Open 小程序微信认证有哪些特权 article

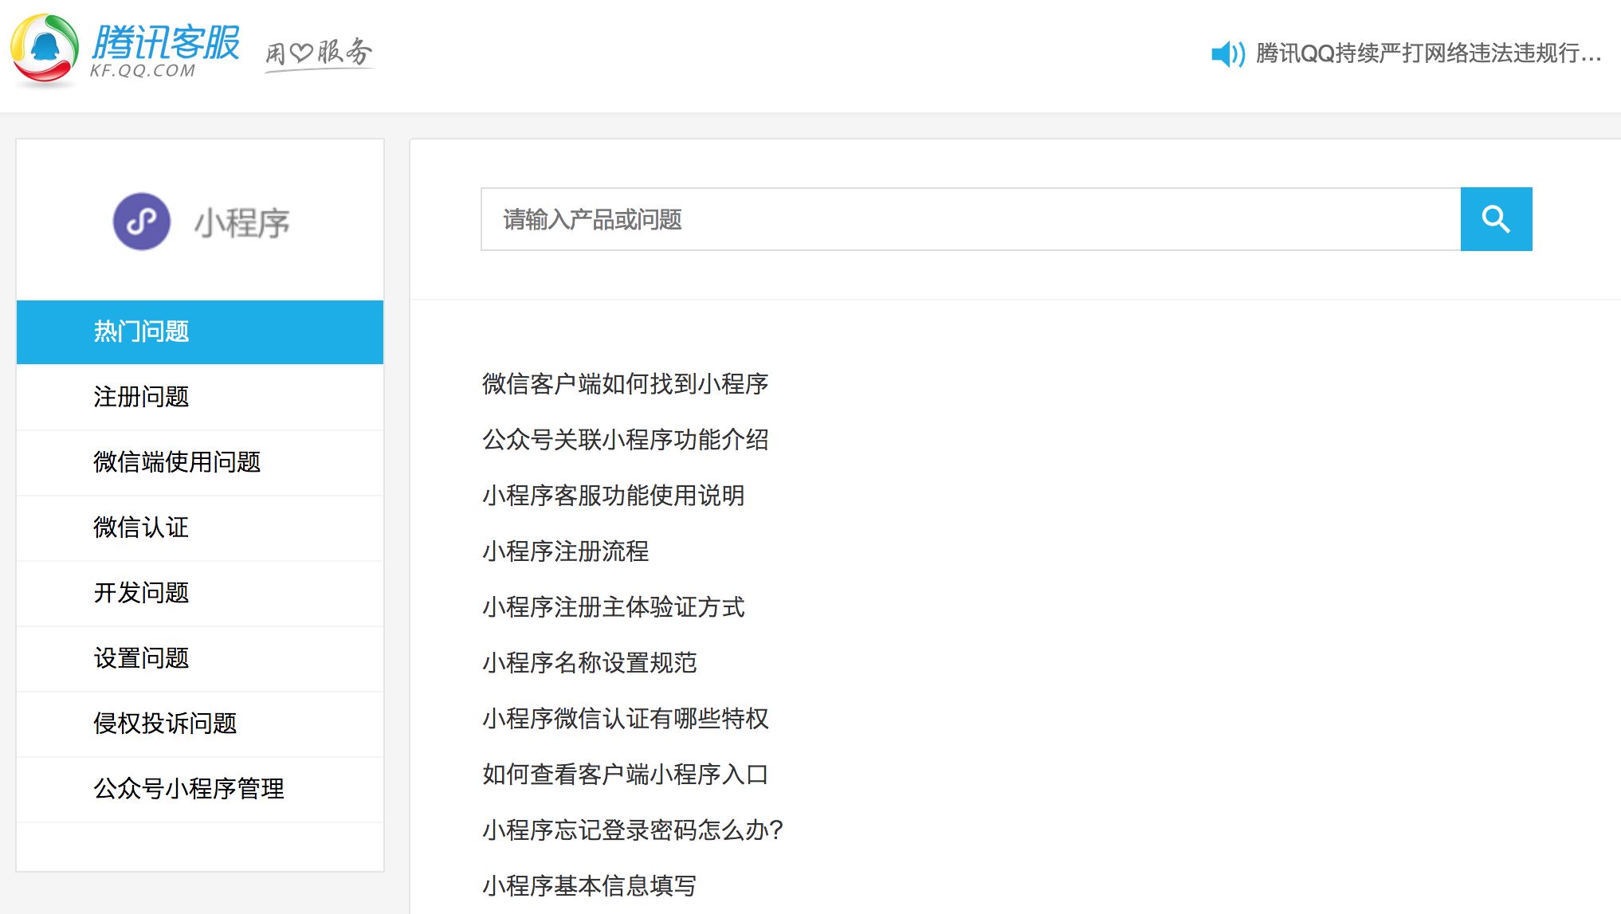626,718
